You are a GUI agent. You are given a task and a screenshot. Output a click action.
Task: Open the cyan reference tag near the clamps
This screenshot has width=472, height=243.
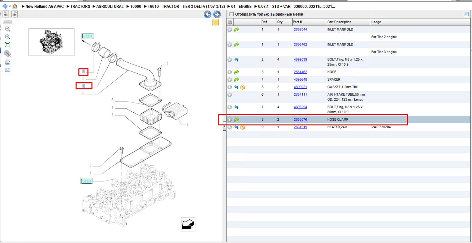coord(88,36)
